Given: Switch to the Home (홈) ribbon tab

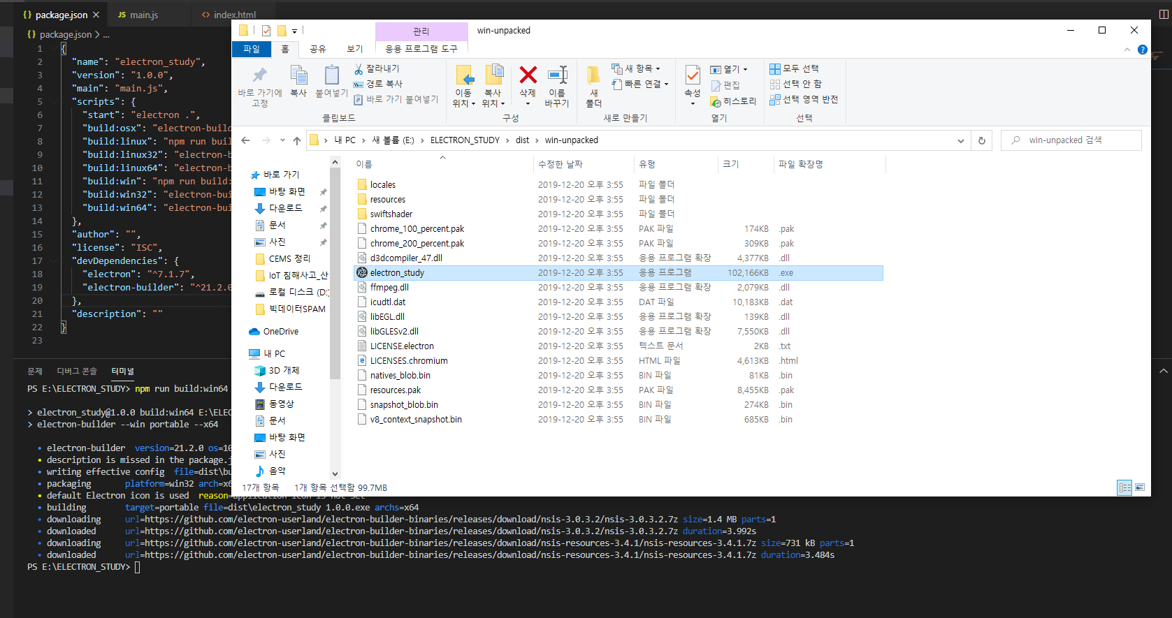Looking at the screenshot, I should 285,49.
